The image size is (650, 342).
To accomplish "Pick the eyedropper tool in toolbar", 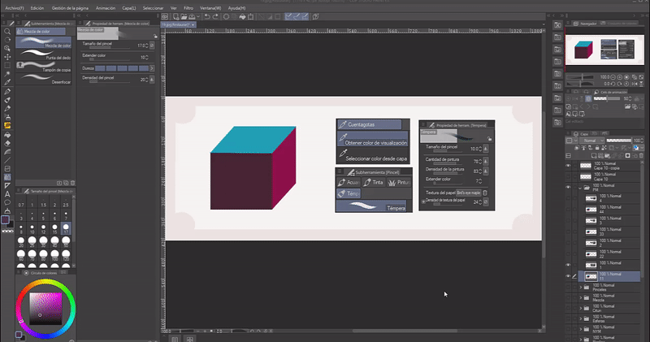I will pyautogui.click(x=7, y=82).
